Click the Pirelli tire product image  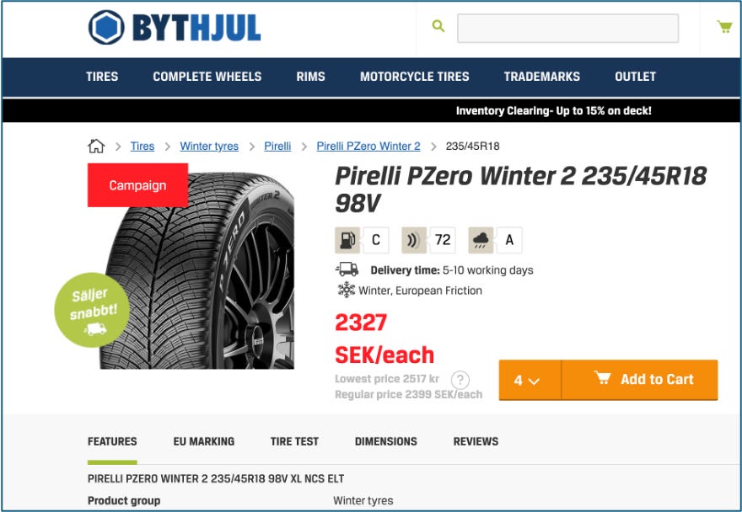(196, 270)
